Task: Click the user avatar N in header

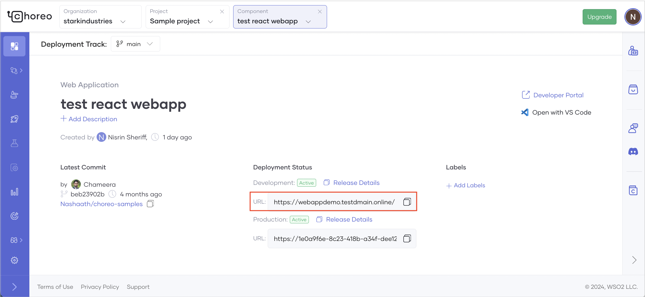Action: [x=633, y=17]
